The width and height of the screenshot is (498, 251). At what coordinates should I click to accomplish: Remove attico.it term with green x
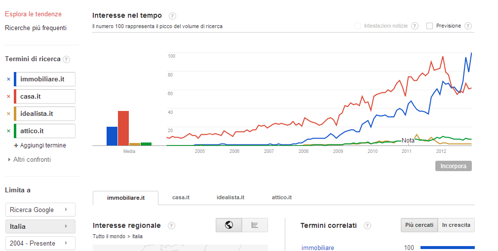pyautogui.click(x=8, y=131)
